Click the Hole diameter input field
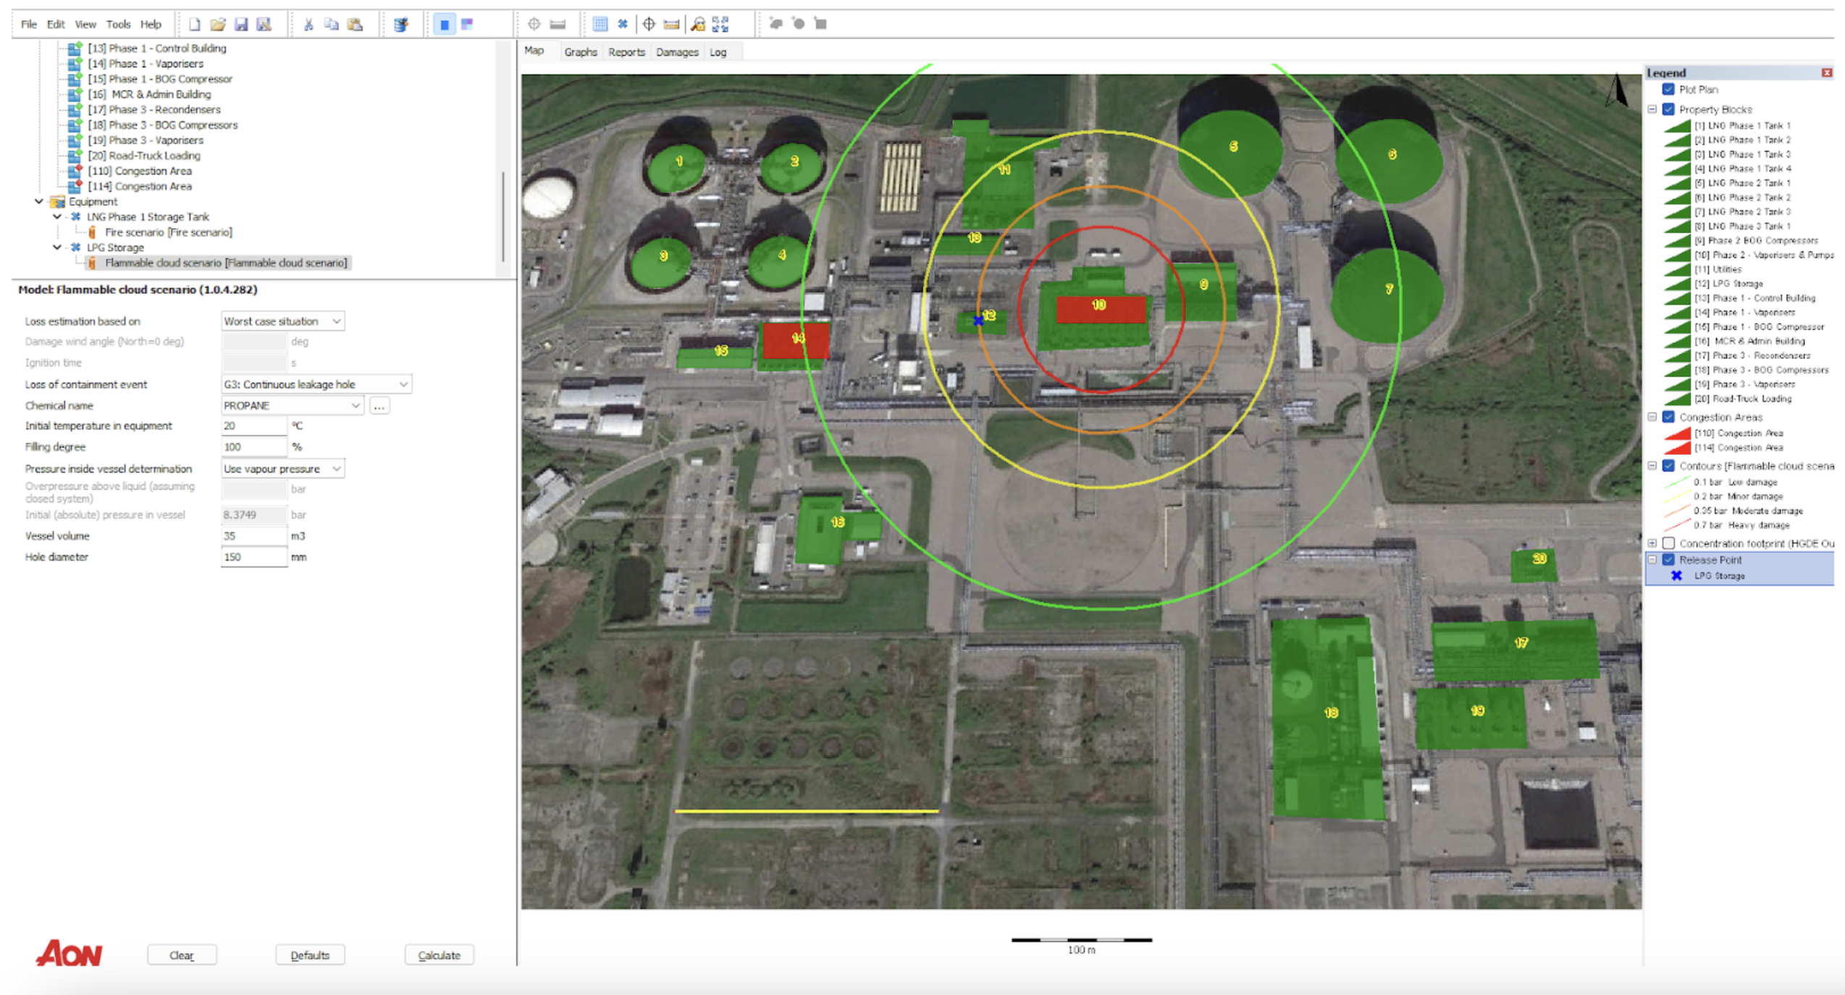This screenshot has height=995, width=1845. [x=253, y=557]
